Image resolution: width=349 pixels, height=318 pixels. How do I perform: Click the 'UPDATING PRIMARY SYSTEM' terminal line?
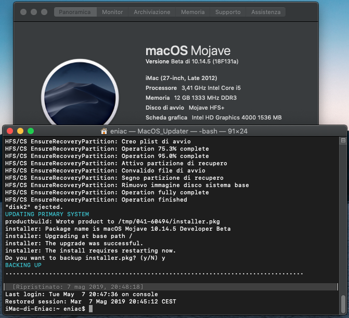(47, 214)
